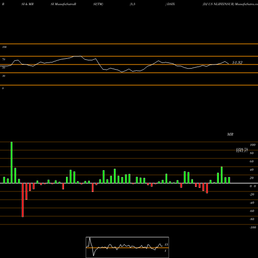Click the tallest green histogram bar
The image size is (258, 258).
tap(11, 163)
